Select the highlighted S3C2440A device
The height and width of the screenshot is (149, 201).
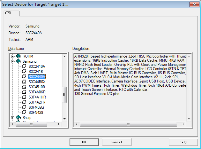pyautogui.click(x=37, y=77)
